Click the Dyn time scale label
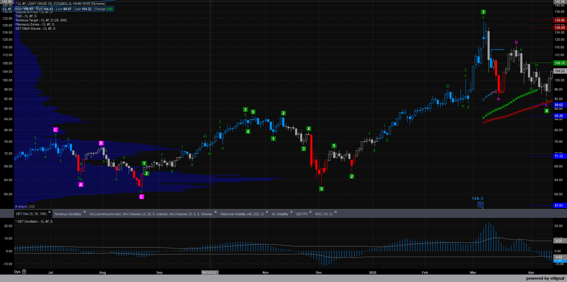Screen dimensions: 567x282 (17, 272)
